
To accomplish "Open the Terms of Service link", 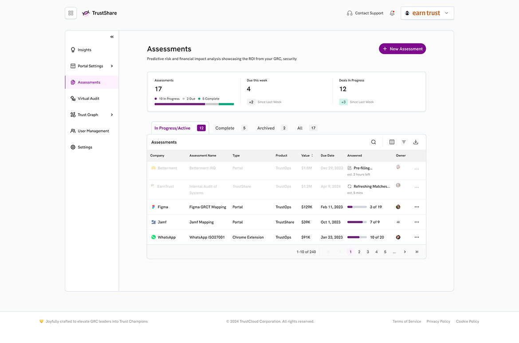I will coord(407,322).
